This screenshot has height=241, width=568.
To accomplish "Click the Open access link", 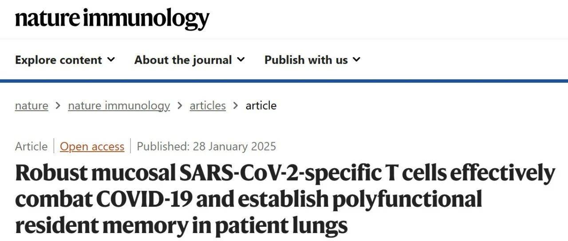I will click(92, 146).
